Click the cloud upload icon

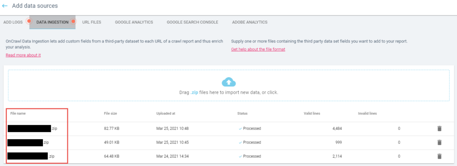point(229,82)
